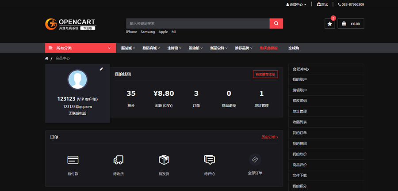Click the keyword search input field
This screenshot has height=191, width=398.
coord(198,23)
